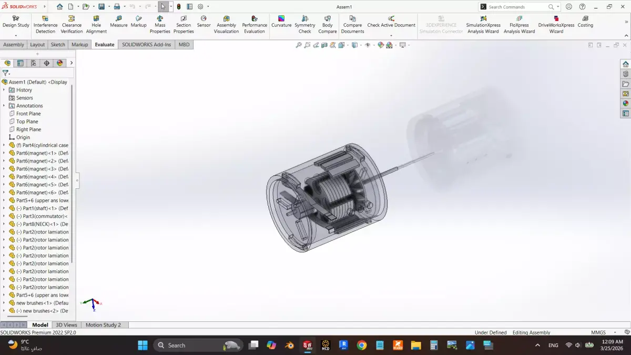Open the MMGS unit system status item
Viewport: 631px width, 355px height.
click(x=598, y=332)
